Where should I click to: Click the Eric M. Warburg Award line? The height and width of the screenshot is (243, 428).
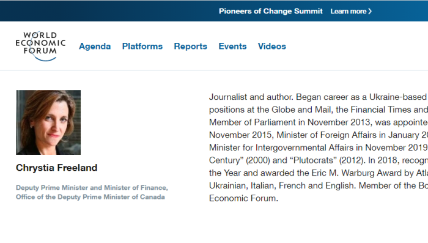[x=319, y=173]
